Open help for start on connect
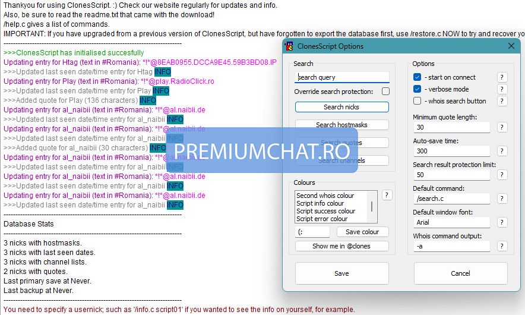The height and width of the screenshot is (315, 525). [x=502, y=77]
